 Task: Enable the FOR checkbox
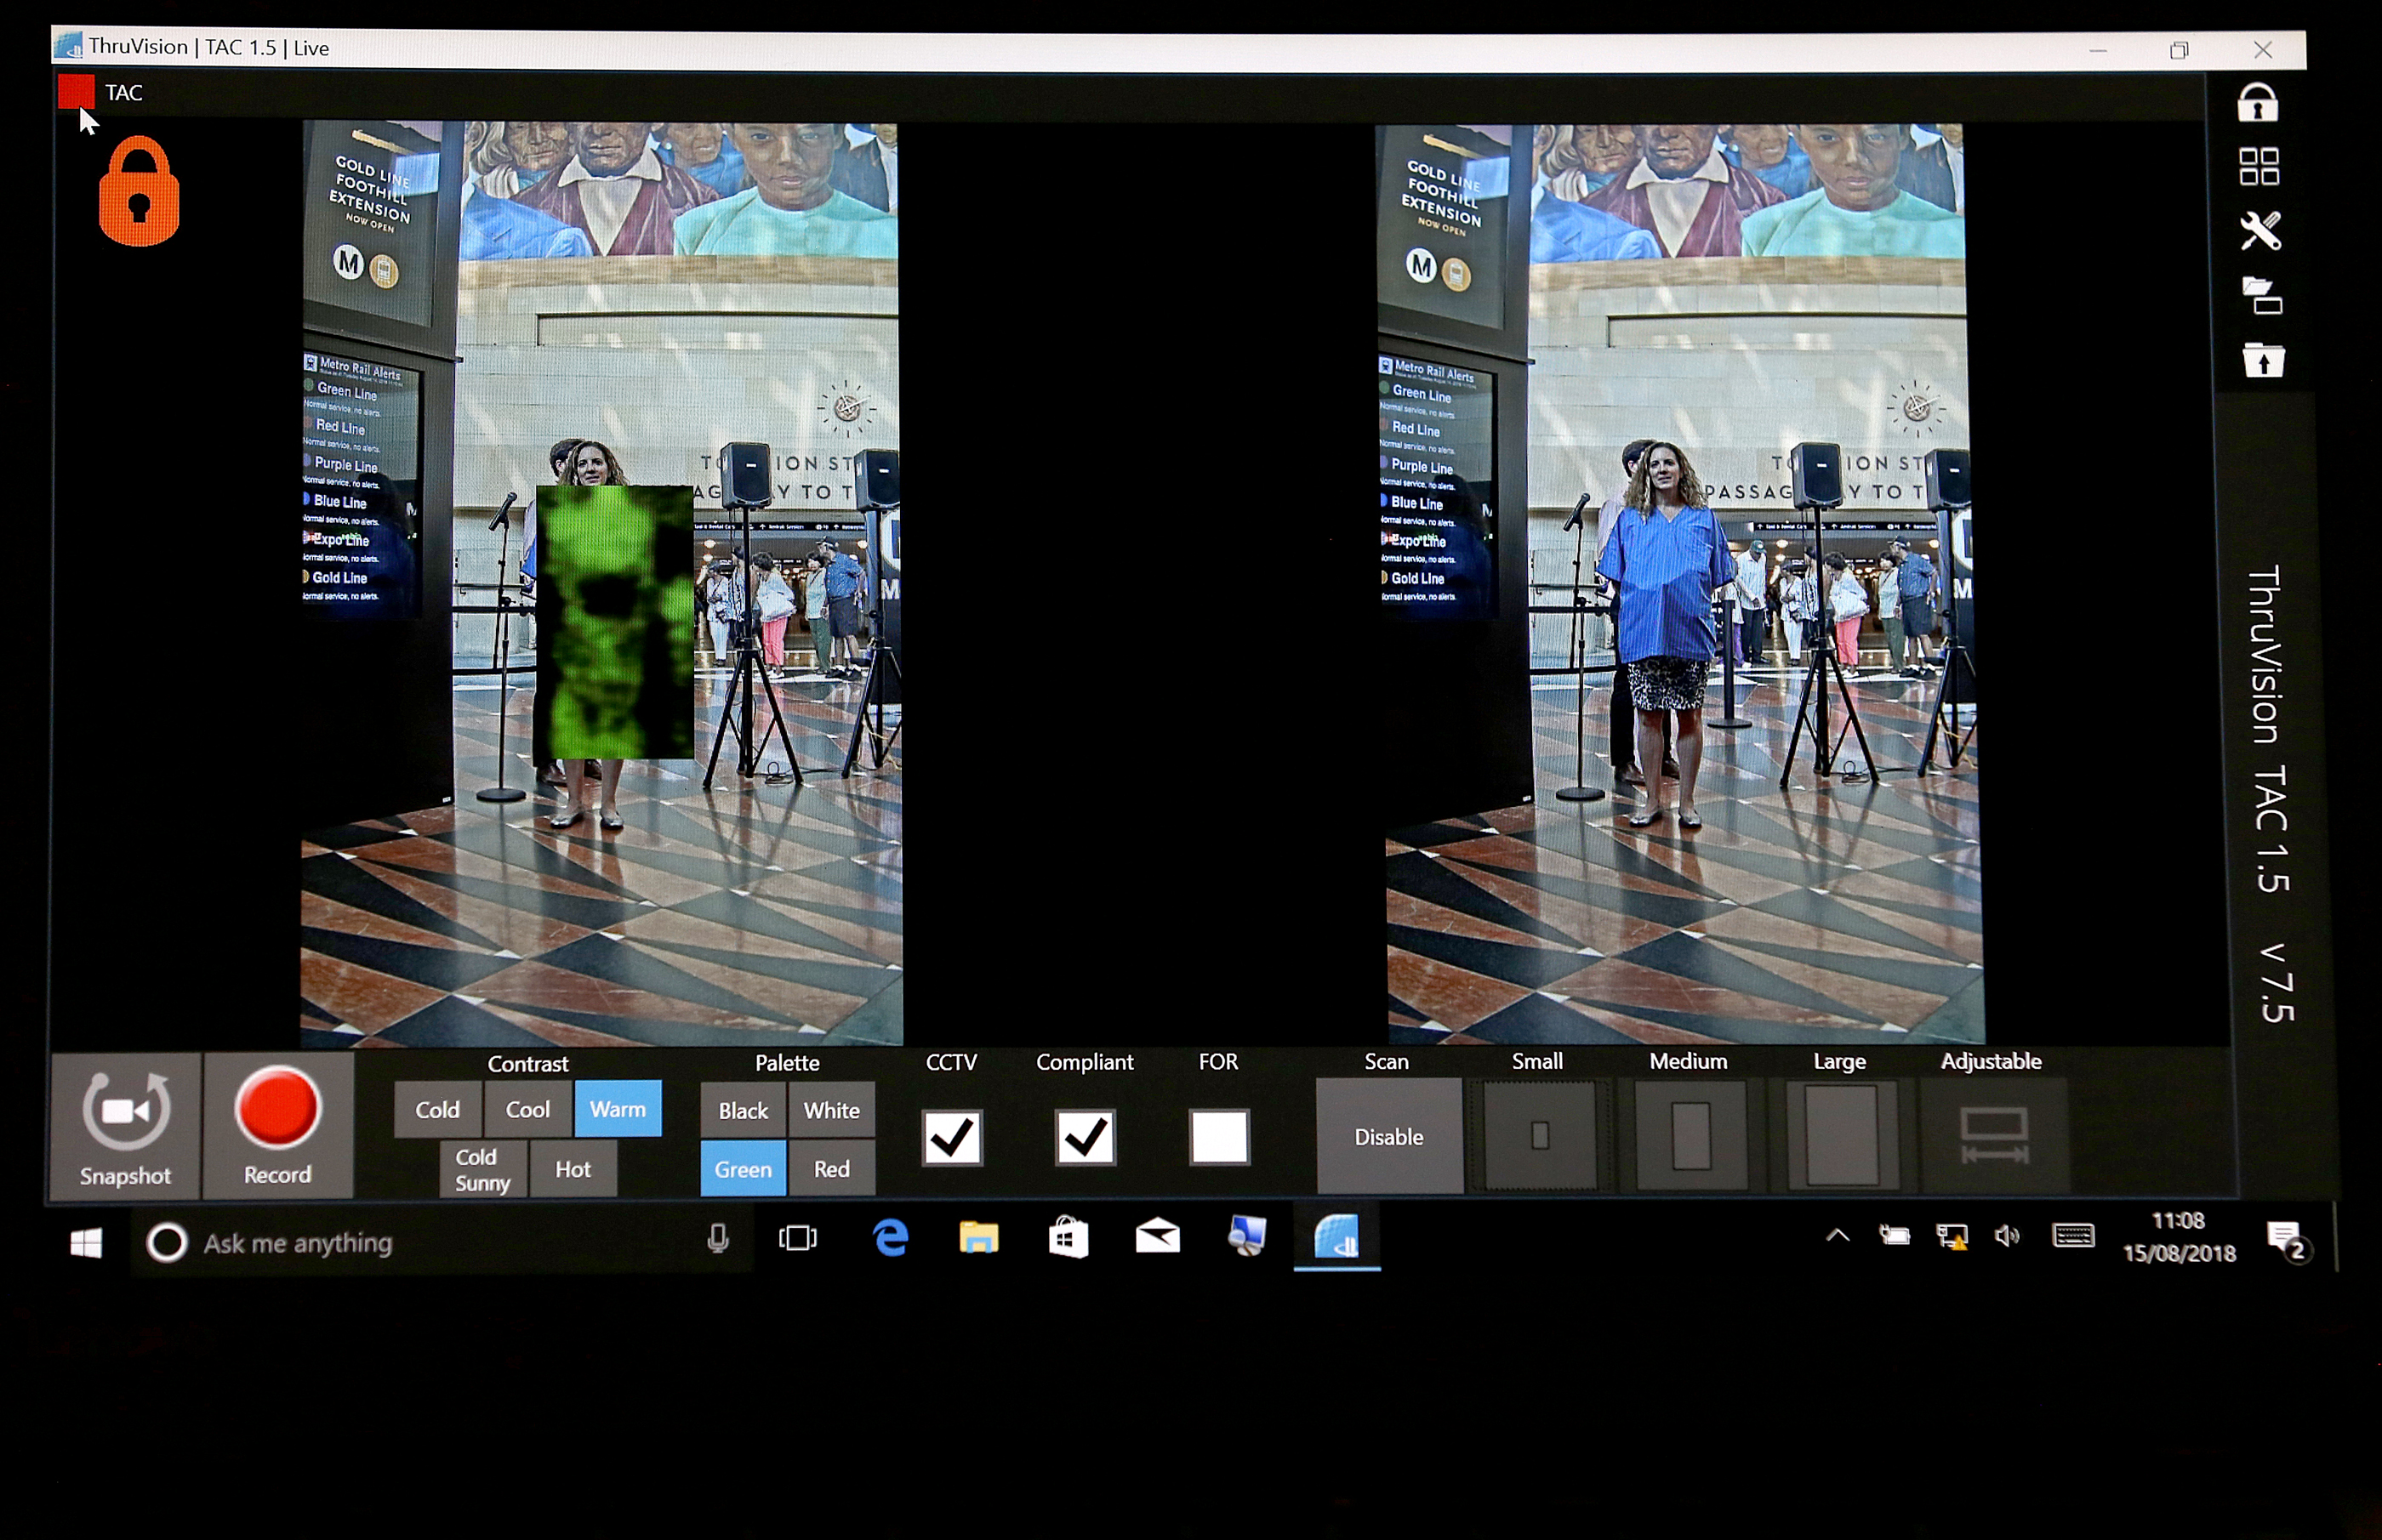pos(1218,1137)
